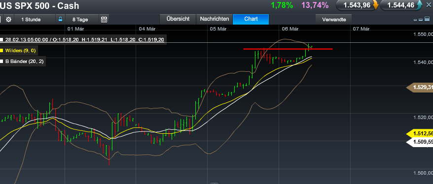This screenshot has height=184, width=433.
Task: Click the 06 Mär date axis label
Action: (x=290, y=29)
